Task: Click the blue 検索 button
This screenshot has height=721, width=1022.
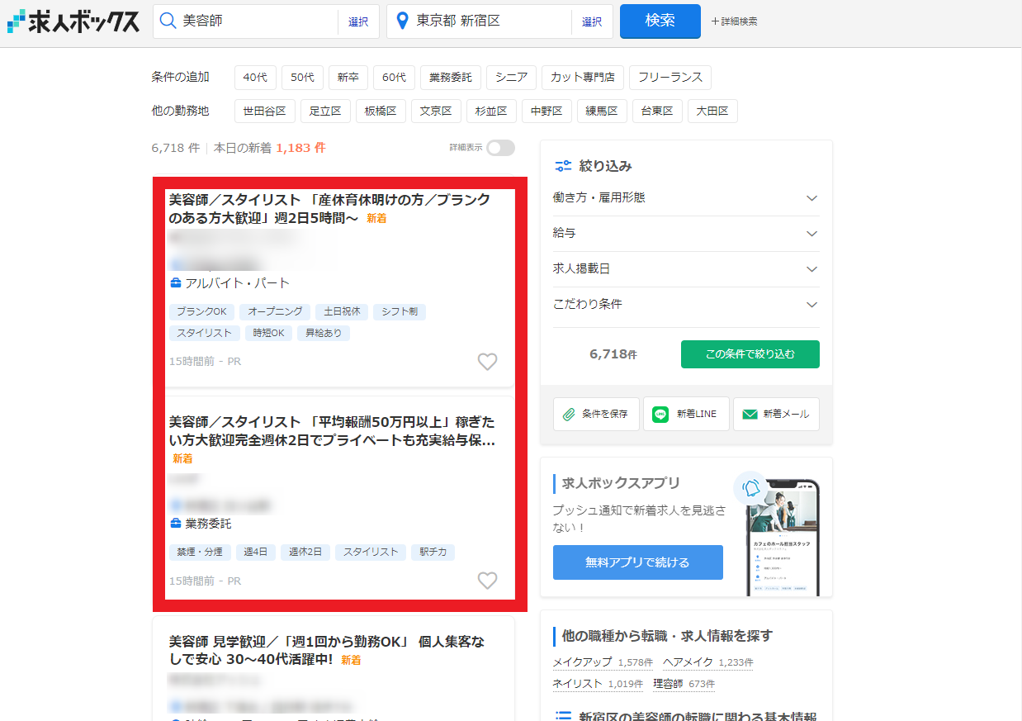Action: 660,21
